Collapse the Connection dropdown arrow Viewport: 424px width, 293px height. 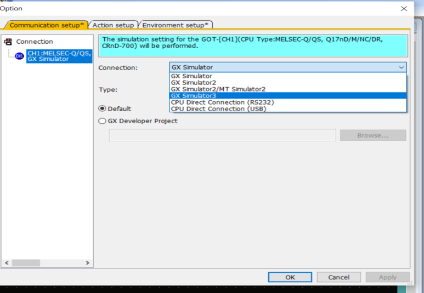[x=402, y=67]
